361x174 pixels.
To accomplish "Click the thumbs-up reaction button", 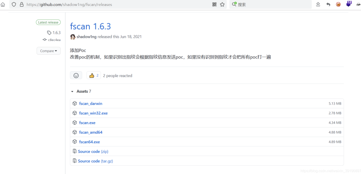I will 94,75.
